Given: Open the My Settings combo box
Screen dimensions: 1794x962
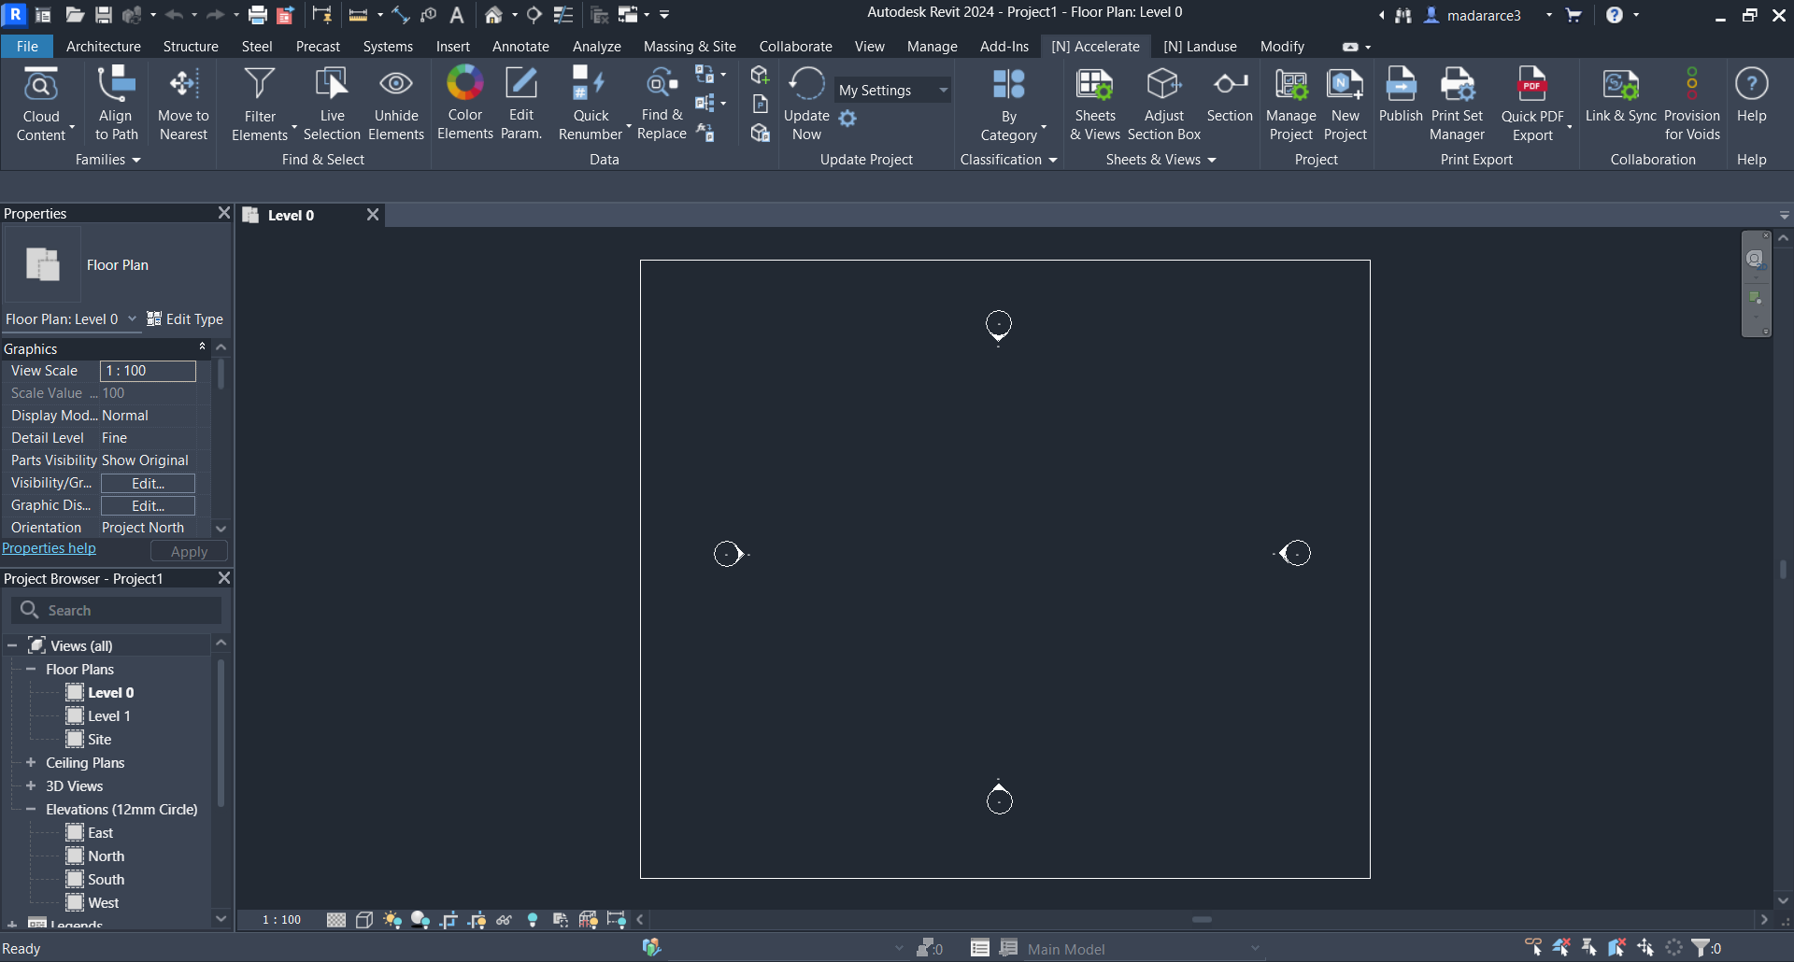Looking at the screenshot, I should (x=892, y=90).
